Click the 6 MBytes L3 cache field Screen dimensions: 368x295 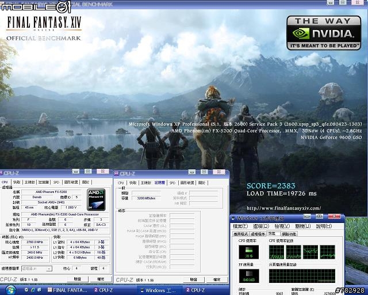(80, 258)
